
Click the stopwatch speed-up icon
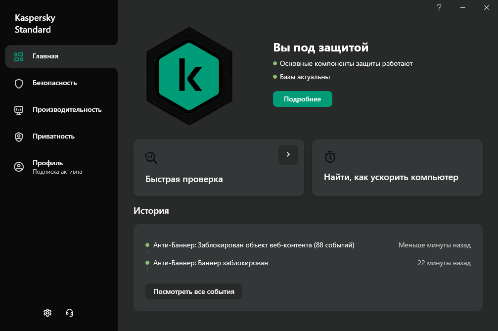click(330, 157)
